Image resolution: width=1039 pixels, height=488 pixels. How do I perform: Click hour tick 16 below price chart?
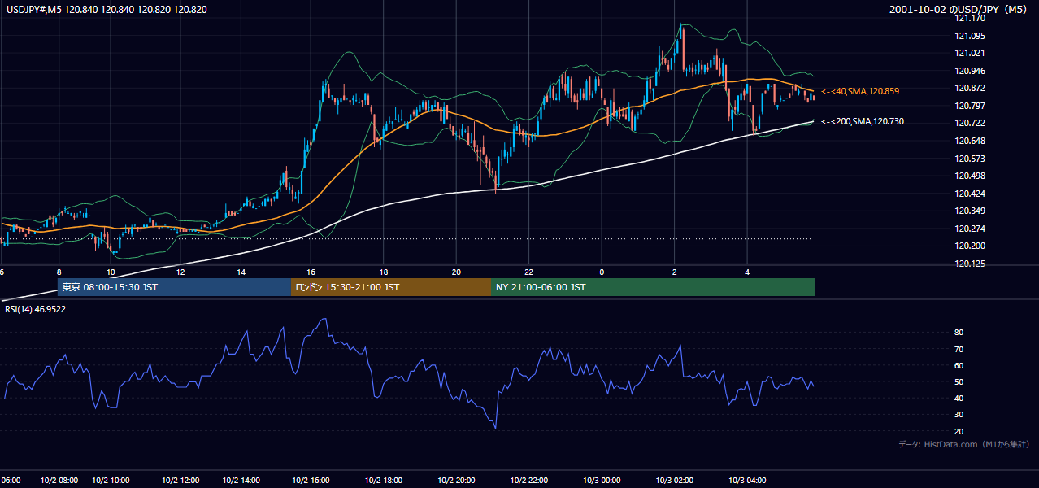click(311, 272)
